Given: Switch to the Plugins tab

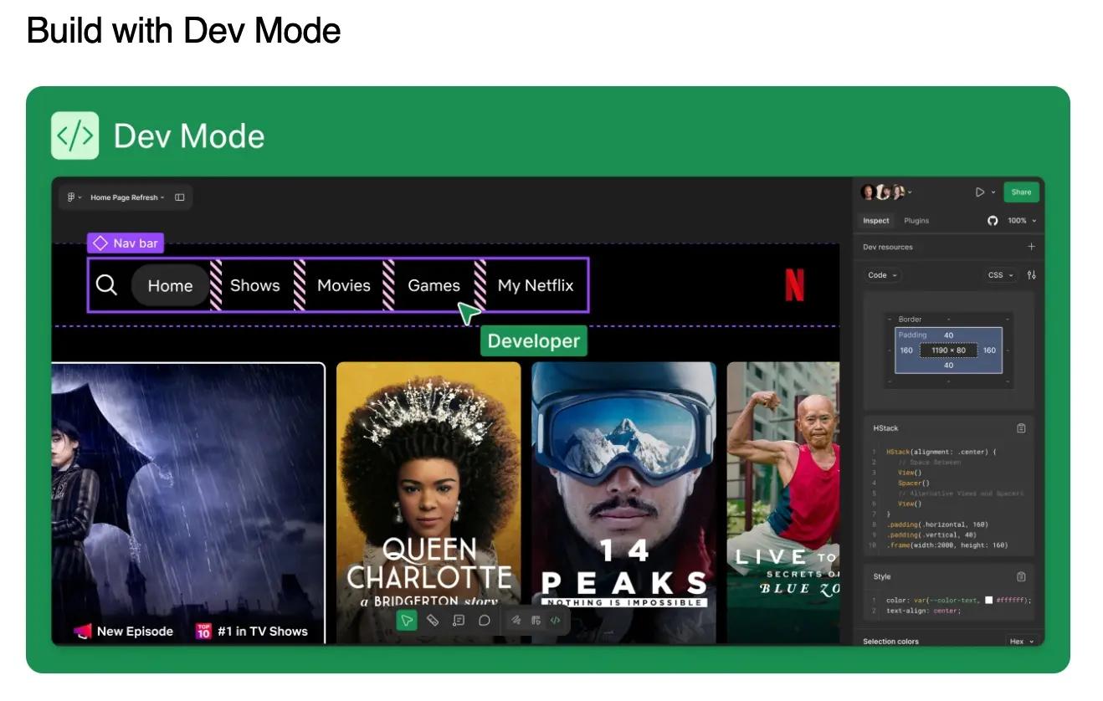Looking at the screenshot, I should (x=916, y=221).
